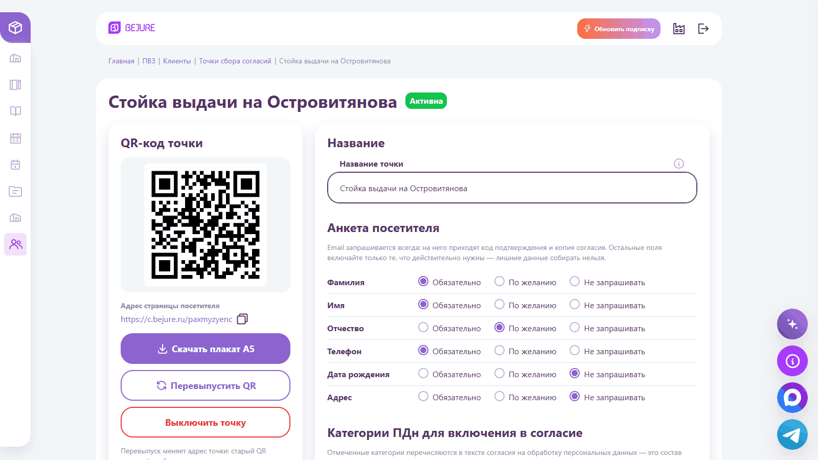Set Дата рождения to Не запрашивать
The image size is (818, 460).
575,373
